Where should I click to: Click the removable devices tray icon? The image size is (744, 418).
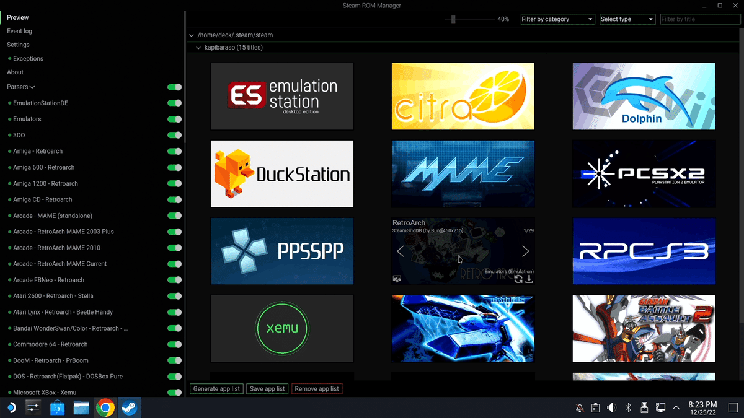pyautogui.click(x=644, y=407)
